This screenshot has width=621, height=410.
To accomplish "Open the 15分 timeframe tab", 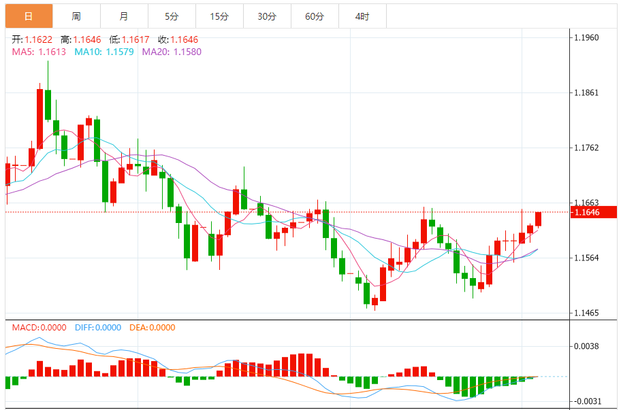I will pyautogui.click(x=219, y=16).
